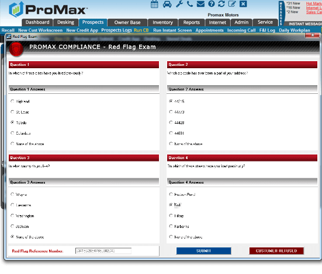The height and width of the screenshot is (274, 322).
Task: Click Run Instant Screen
Action: 172,30
